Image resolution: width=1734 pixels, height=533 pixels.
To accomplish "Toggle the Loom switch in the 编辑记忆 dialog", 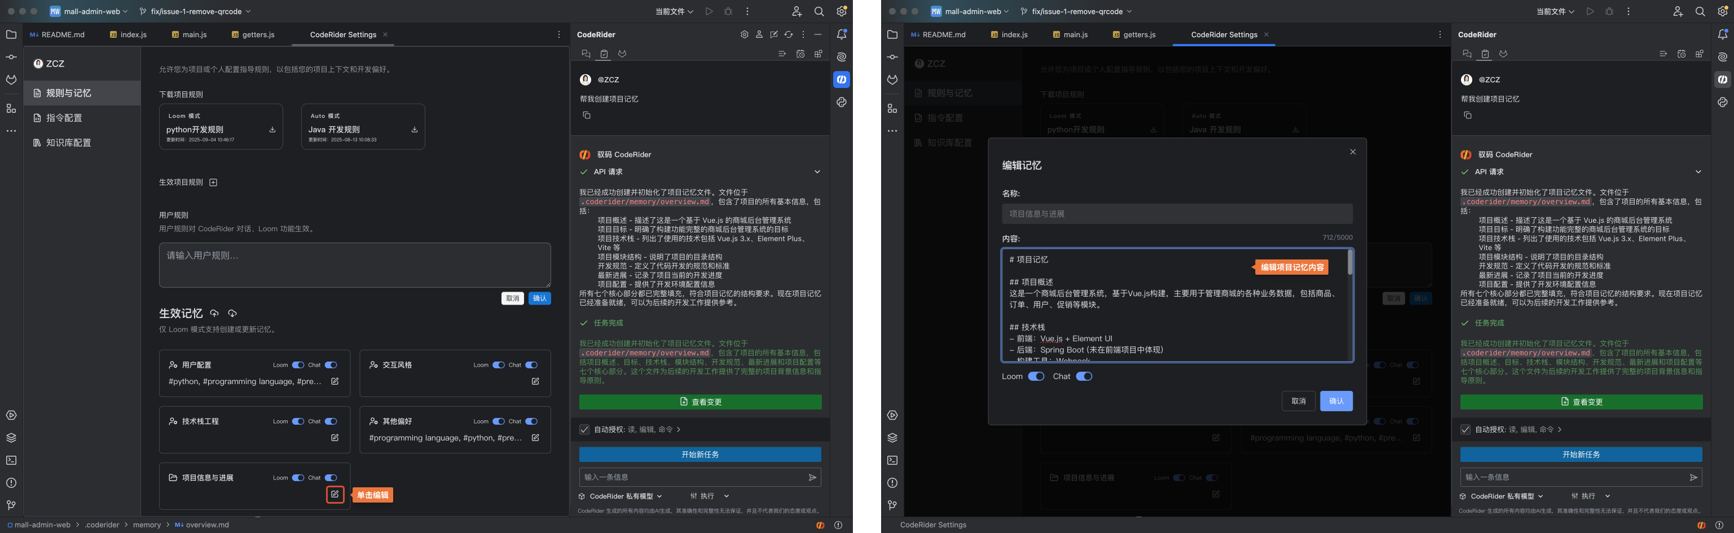I will 1036,376.
